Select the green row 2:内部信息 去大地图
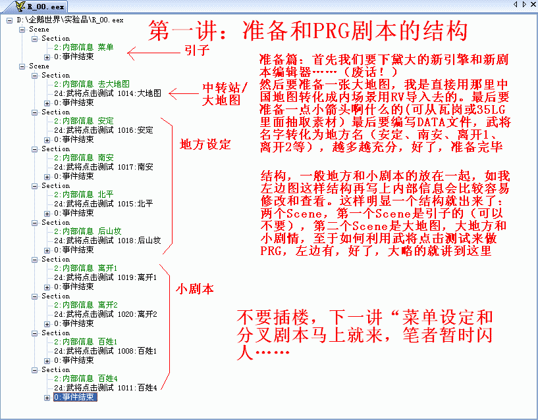 pos(92,84)
